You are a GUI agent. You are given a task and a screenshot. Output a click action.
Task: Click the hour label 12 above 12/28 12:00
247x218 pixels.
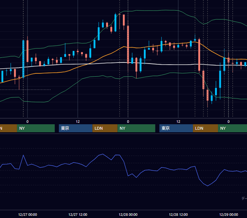pos(178,122)
